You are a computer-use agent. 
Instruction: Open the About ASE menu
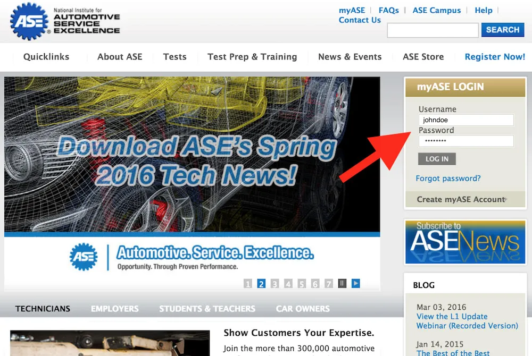[x=120, y=56]
